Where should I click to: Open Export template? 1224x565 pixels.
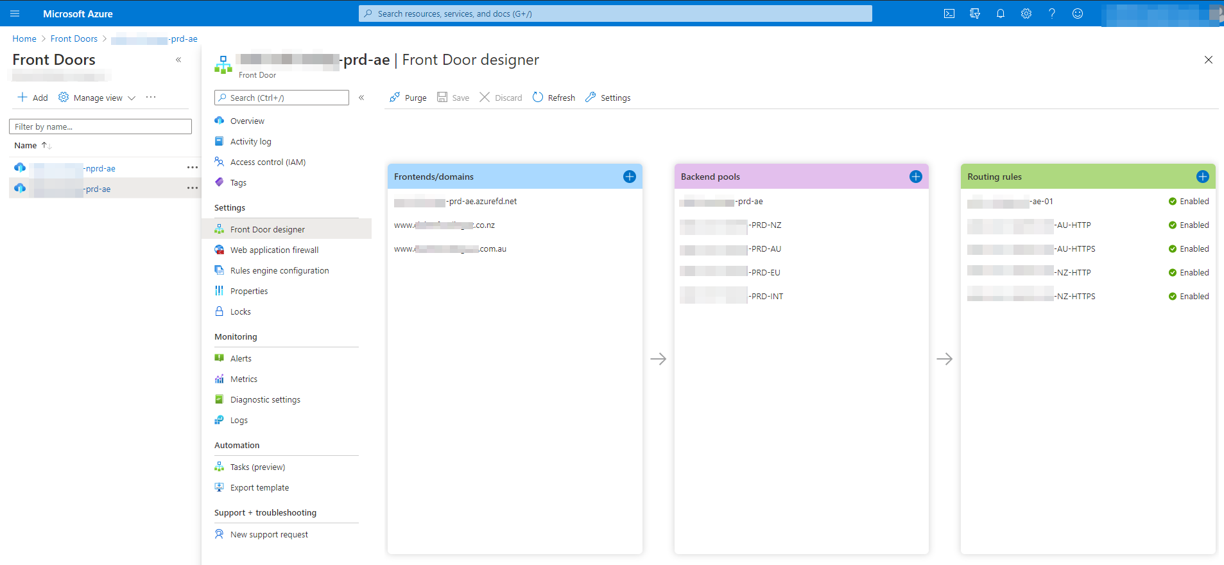point(259,487)
